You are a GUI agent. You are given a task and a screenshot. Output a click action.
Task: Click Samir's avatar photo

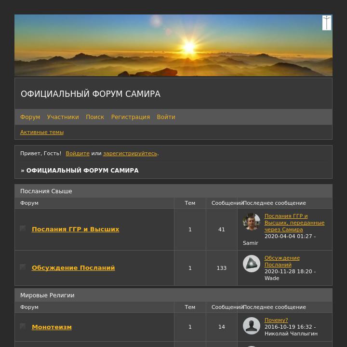click(252, 222)
